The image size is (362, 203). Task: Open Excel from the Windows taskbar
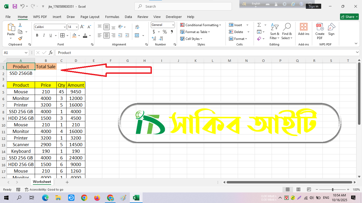pyautogui.click(x=136, y=198)
